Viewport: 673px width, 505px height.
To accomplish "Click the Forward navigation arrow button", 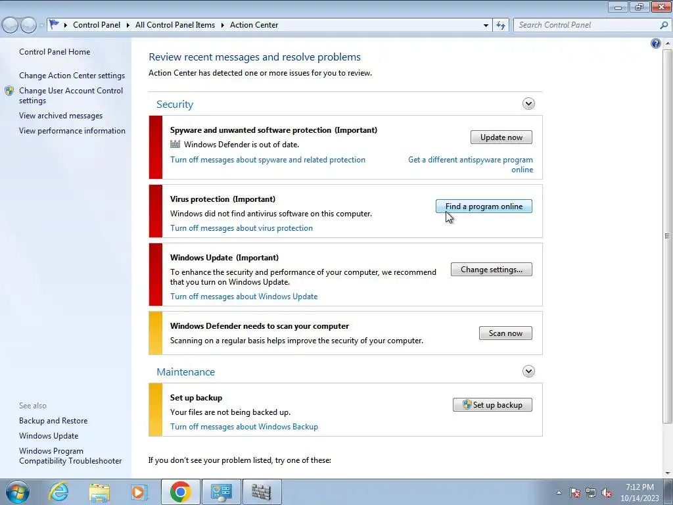I will tap(28, 25).
